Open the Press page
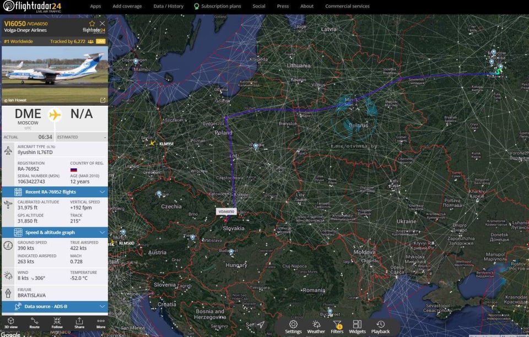The height and width of the screenshot is (337, 529). pos(283,6)
